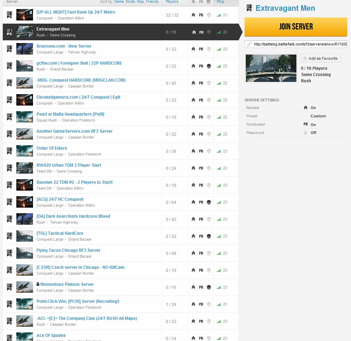This screenshot has height=341, width=351.
Task: Join the Extravagant Men server
Action: pos(296,27)
